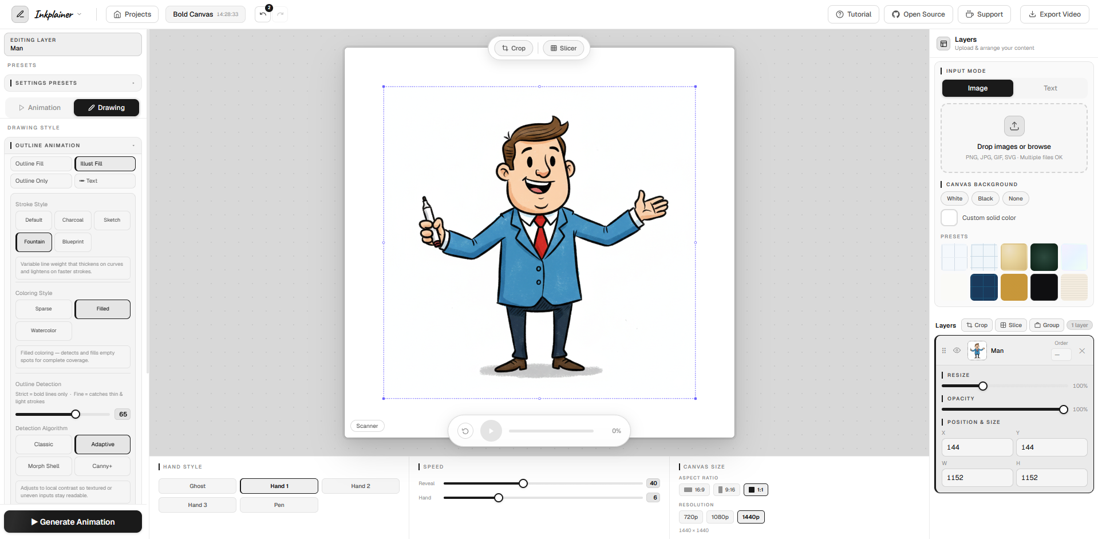Choose Text outline mode

pos(105,181)
